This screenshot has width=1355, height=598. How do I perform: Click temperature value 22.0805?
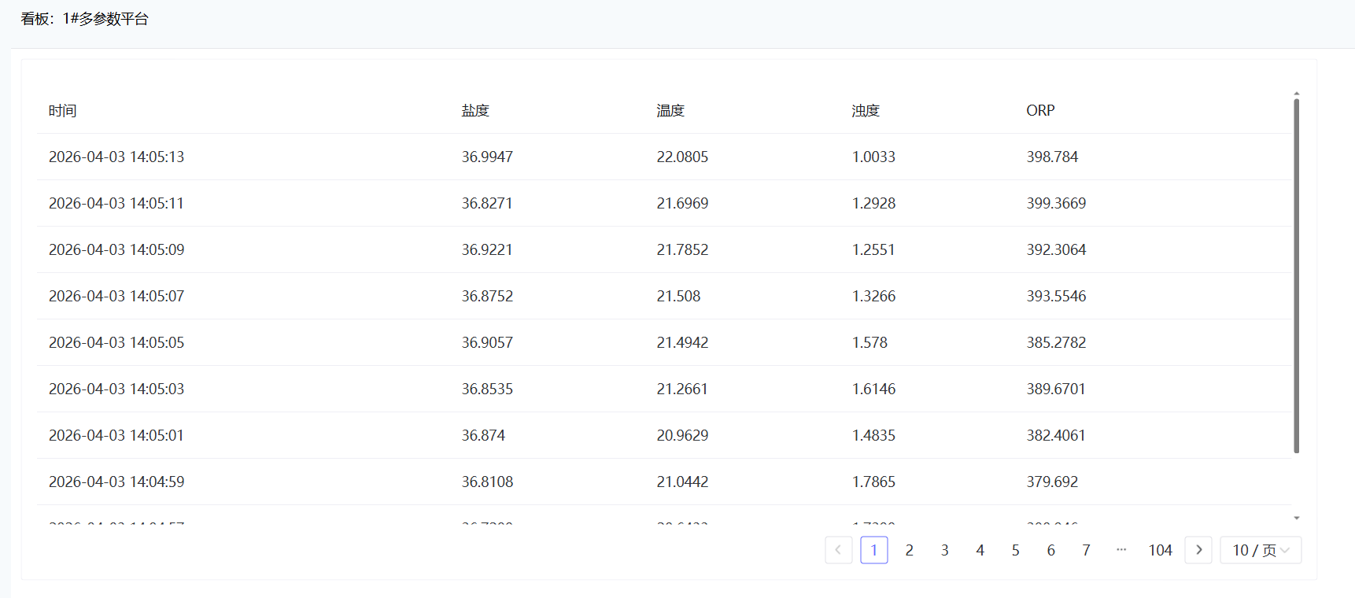pos(682,157)
